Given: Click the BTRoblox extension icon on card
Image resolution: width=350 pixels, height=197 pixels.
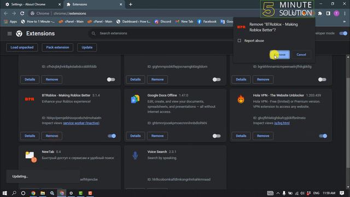Looking at the screenshot, I should tap(30, 99).
